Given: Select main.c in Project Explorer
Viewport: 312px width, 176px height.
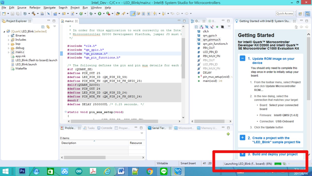Looking at the screenshot, I should point(20,52).
